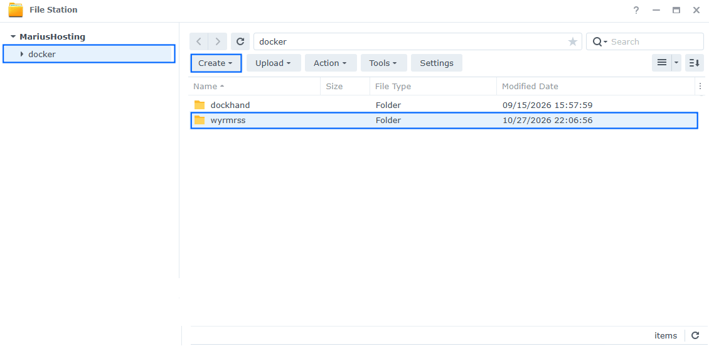Sort by the Name column header
The height and width of the screenshot is (346, 709).
(x=255, y=86)
